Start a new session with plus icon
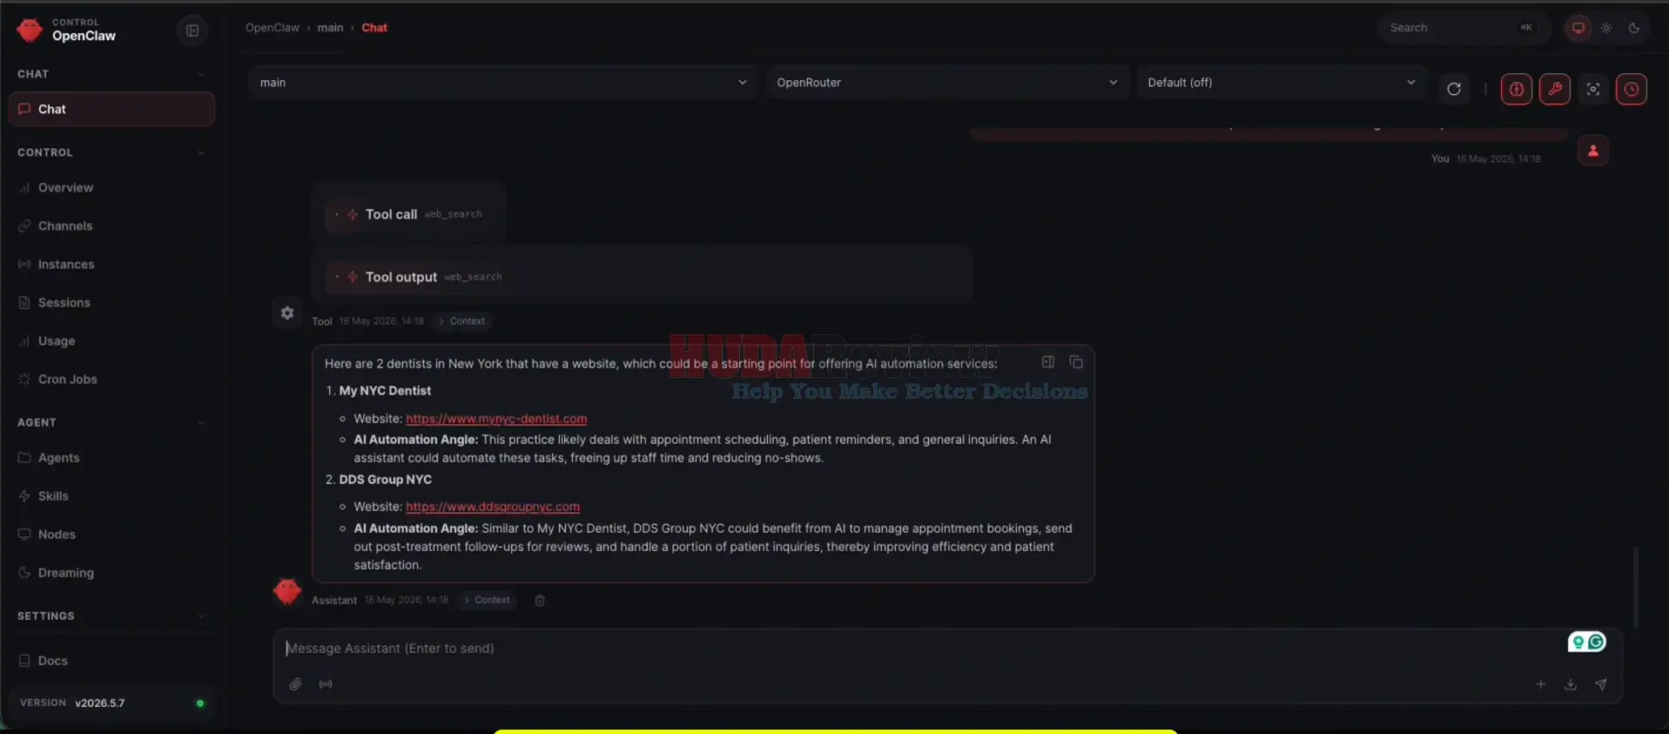1669x734 pixels. pos(1541,684)
